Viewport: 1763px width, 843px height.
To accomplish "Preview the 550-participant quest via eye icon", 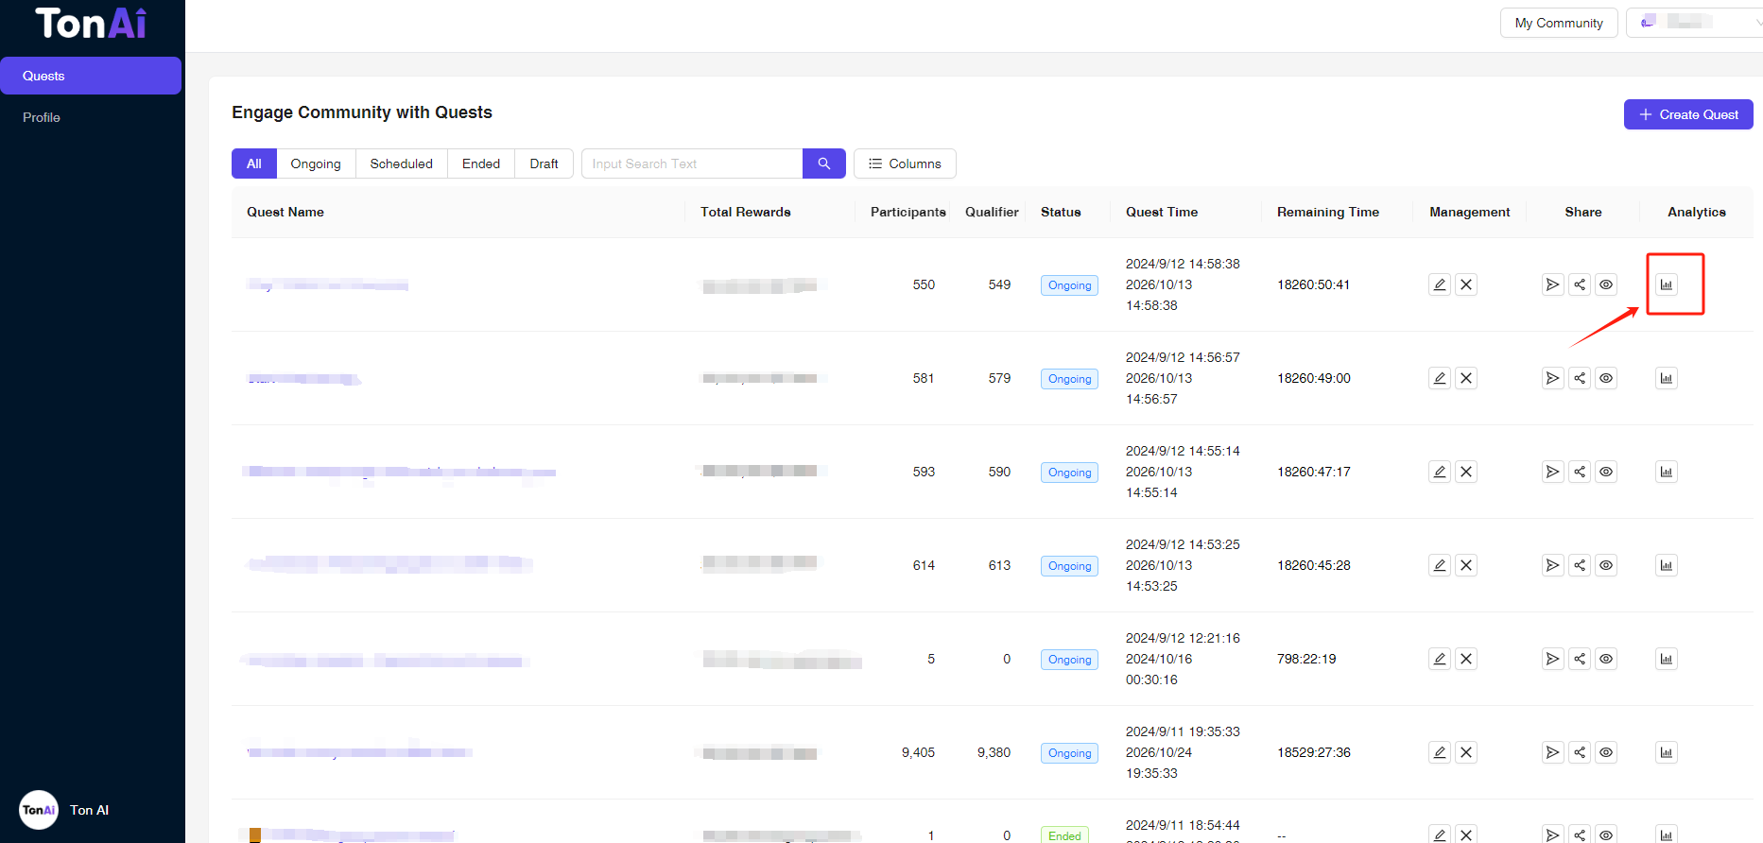I will coord(1605,284).
